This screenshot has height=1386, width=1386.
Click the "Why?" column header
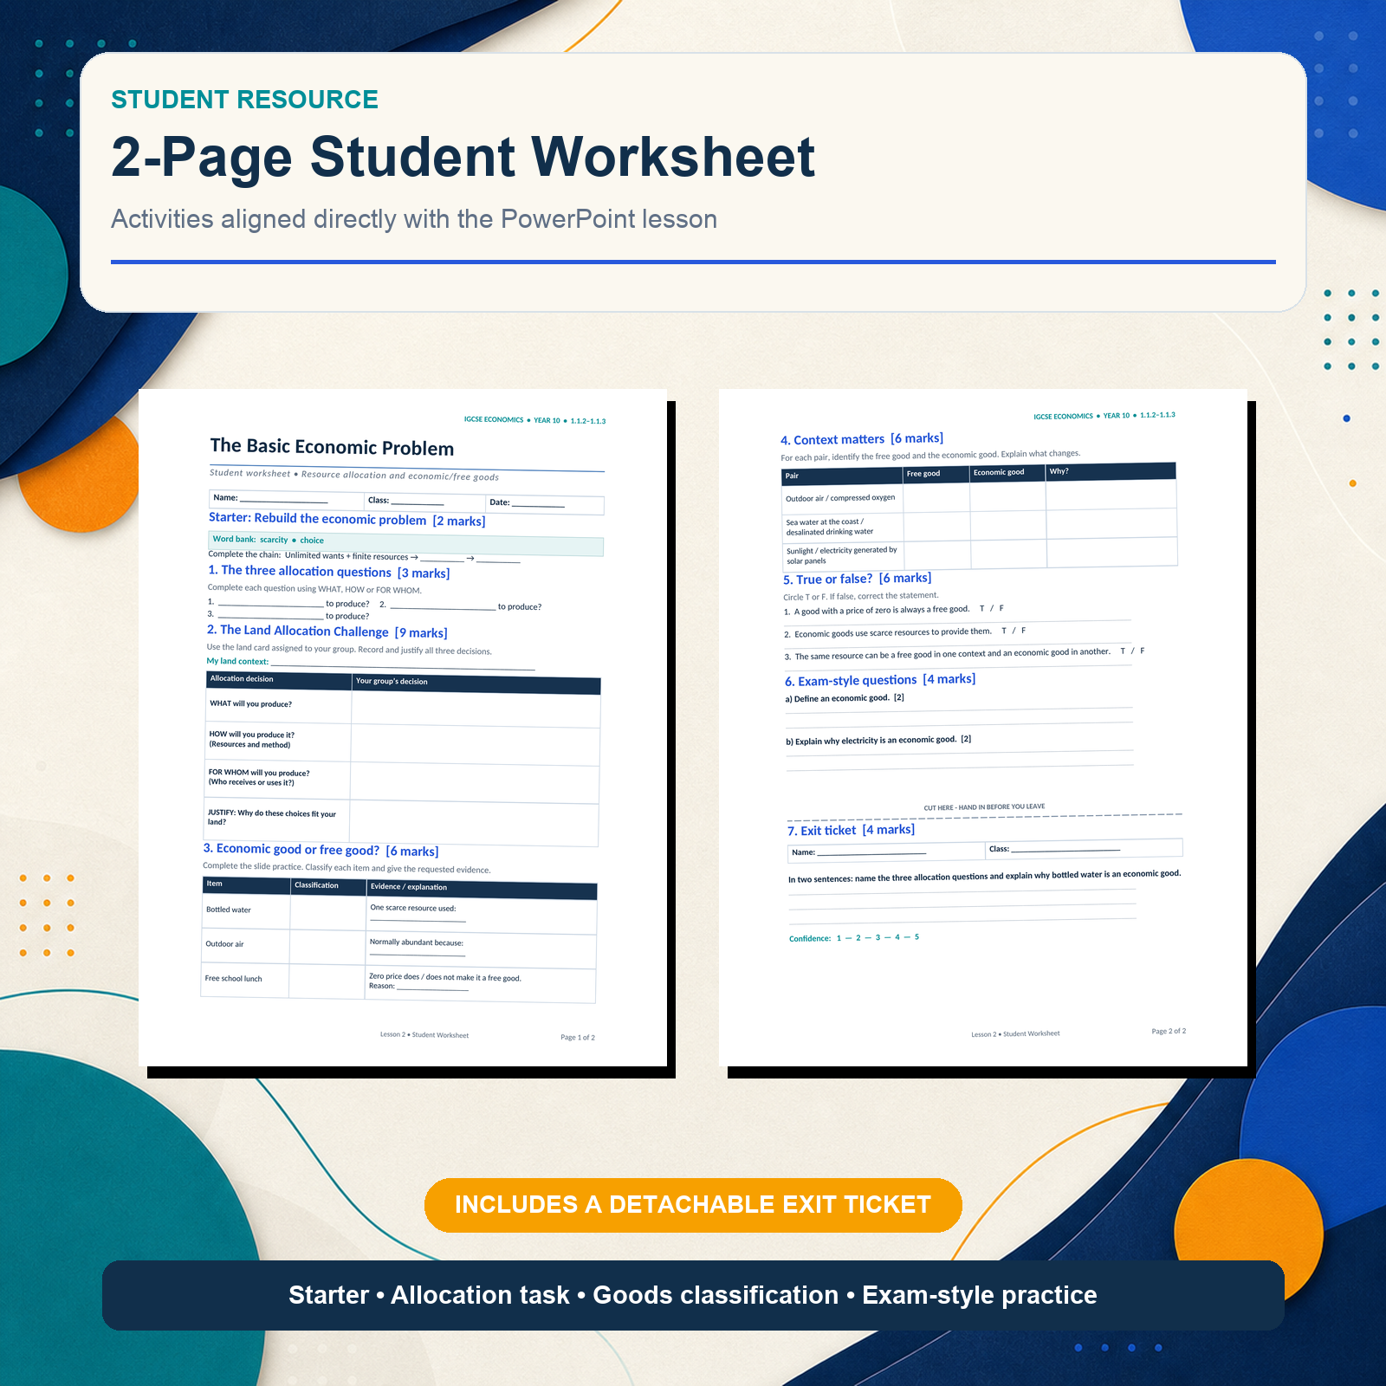point(1111,471)
